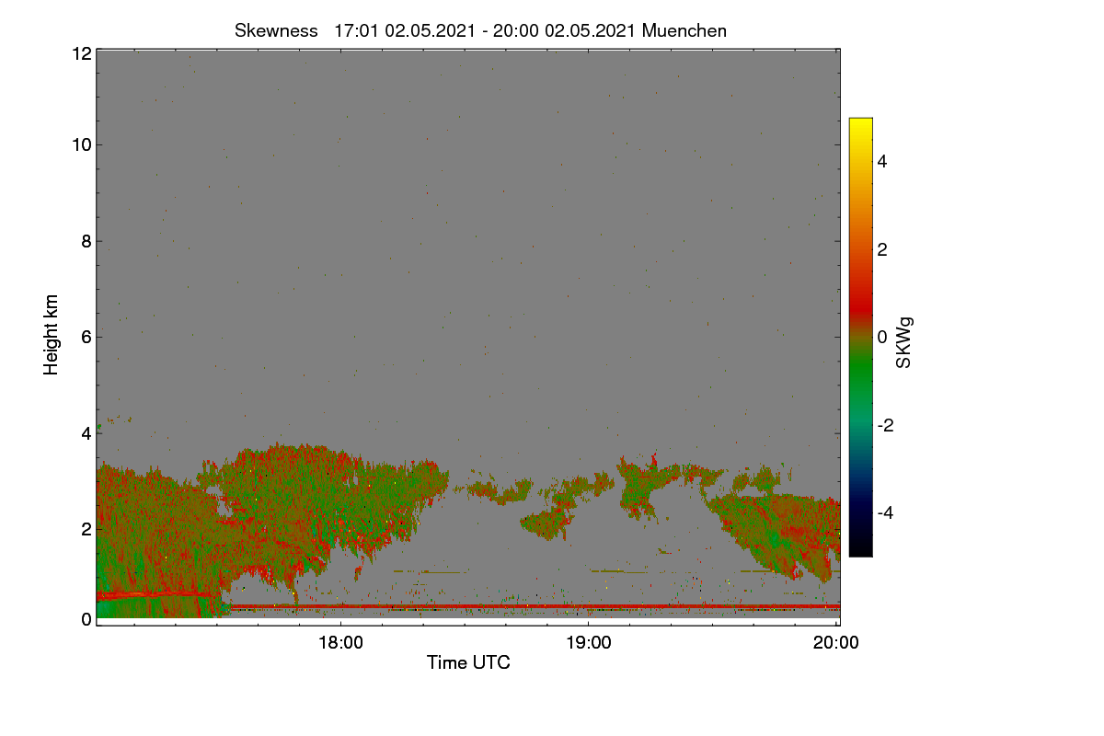Click the colorbar tick label 4

[881, 161]
